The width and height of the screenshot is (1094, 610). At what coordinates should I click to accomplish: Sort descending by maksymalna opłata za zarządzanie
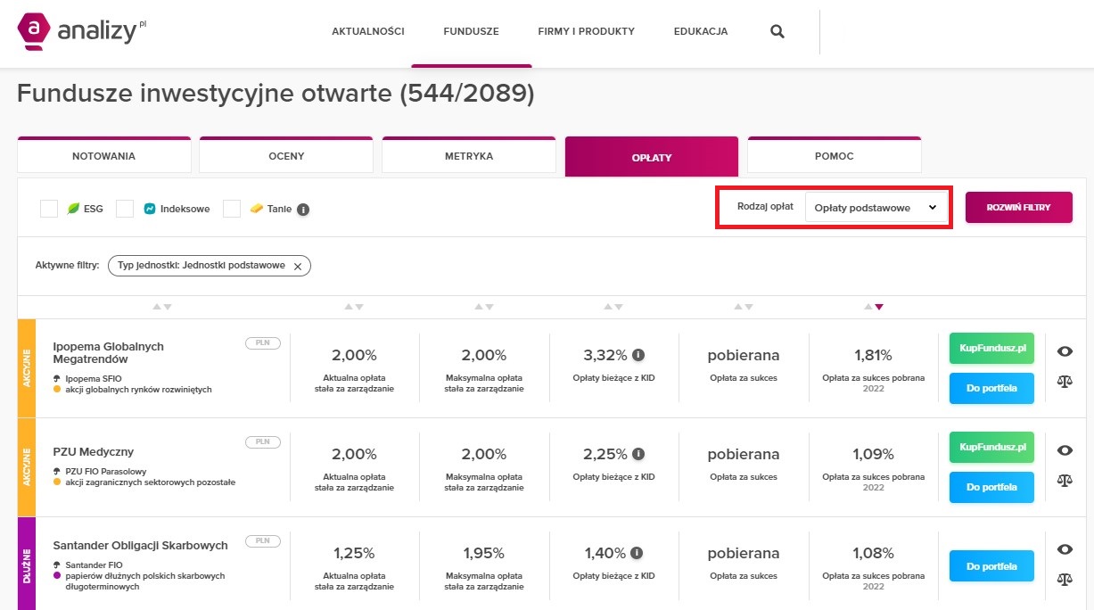(x=489, y=307)
